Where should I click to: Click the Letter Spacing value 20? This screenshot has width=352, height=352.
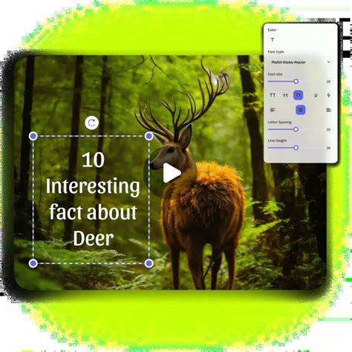tap(328, 129)
